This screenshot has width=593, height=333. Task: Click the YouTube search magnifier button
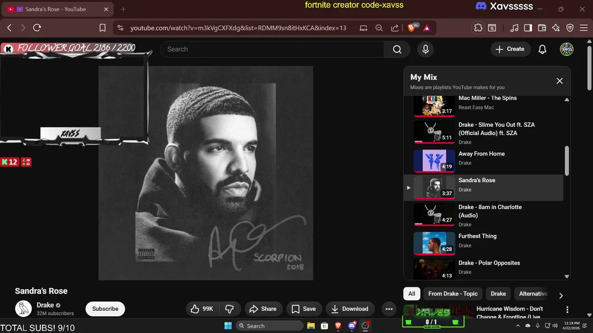[x=397, y=49]
